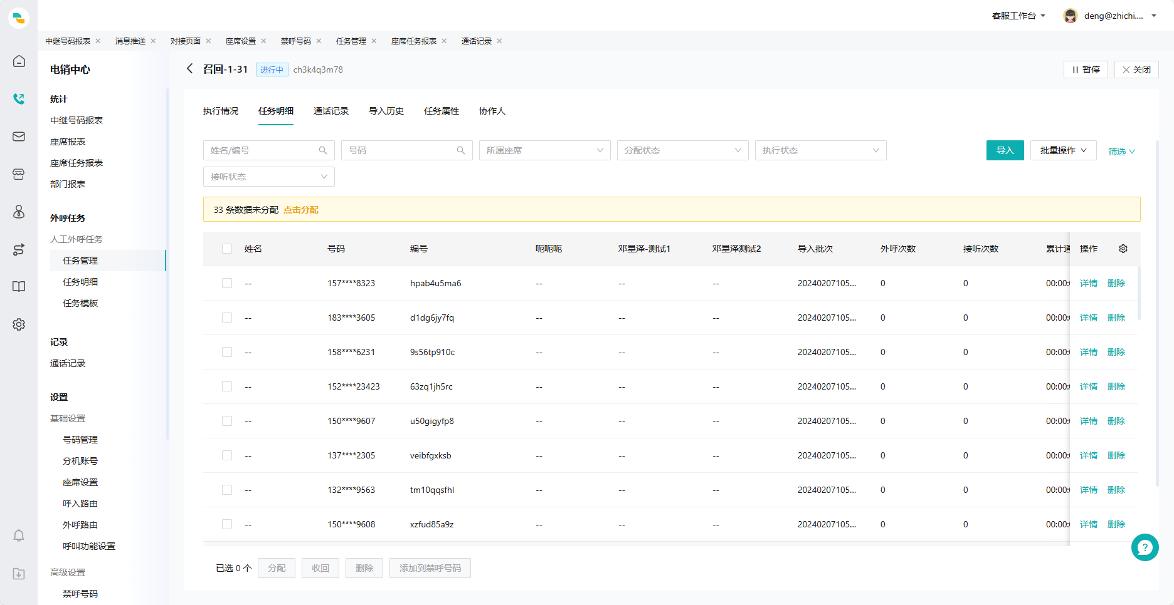Check the row for 150****9607
The image size is (1174, 605).
coord(227,421)
